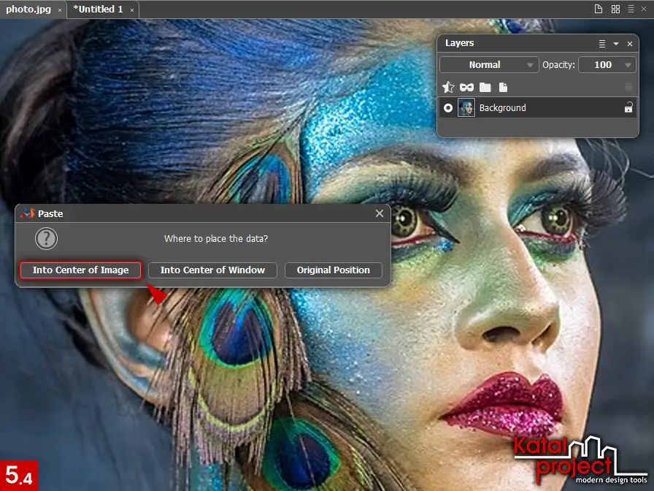654x491 pixels.
Task: Open the Layers panel options menu
Action: pos(602,44)
